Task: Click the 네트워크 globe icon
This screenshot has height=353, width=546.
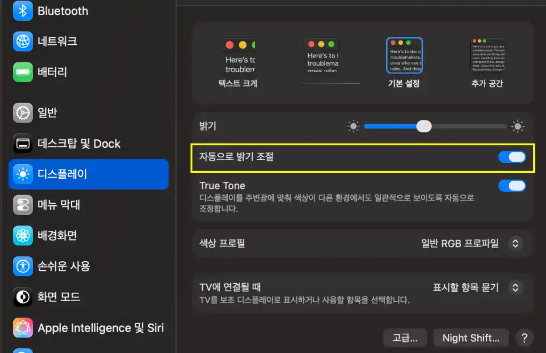Action: [x=23, y=42]
